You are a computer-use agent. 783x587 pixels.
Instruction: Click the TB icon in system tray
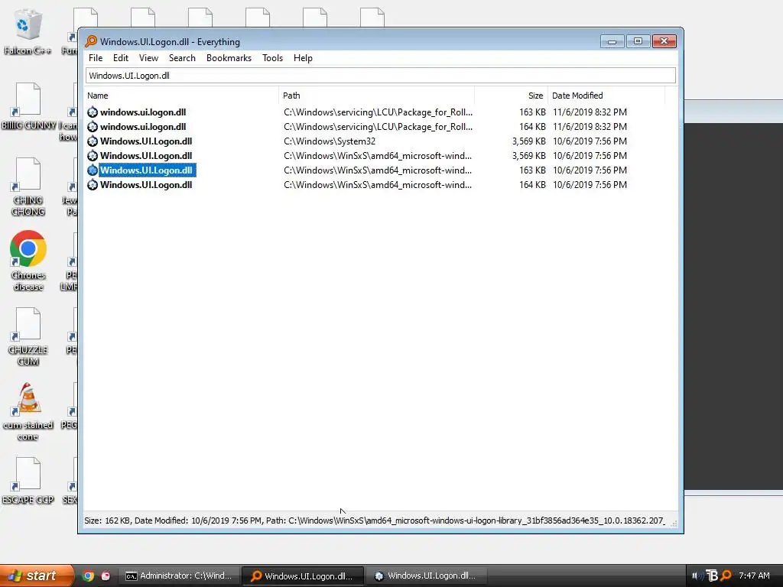712,576
